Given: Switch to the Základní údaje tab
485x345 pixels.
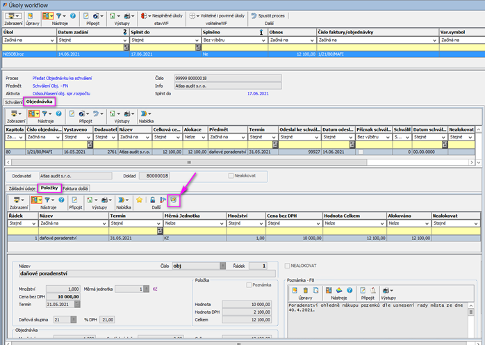Looking at the screenshot, I should (x=21, y=188).
